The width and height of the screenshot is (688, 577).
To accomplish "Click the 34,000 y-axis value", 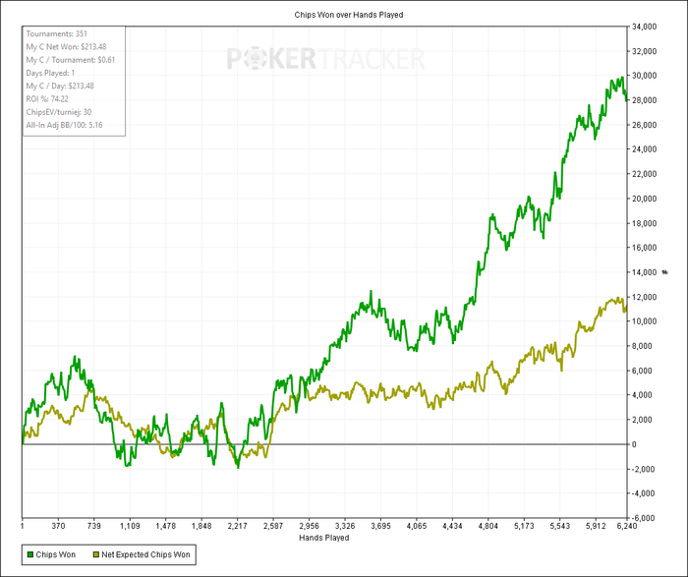I will [x=644, y=27].
